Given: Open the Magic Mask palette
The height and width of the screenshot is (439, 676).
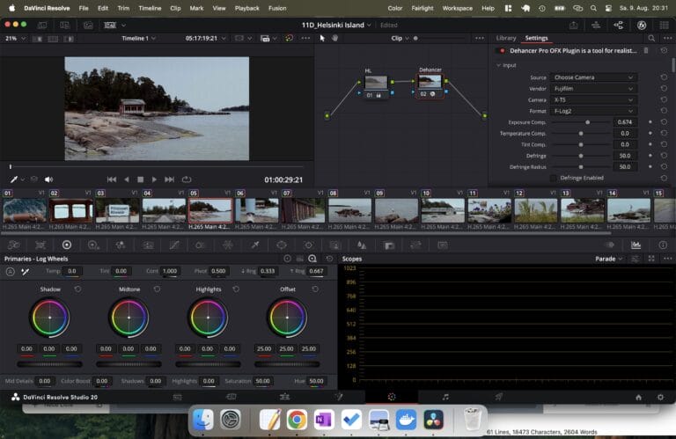Looking at the screenshot, I should click(x=335, y=245).
